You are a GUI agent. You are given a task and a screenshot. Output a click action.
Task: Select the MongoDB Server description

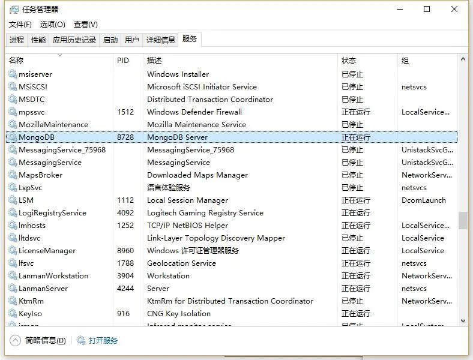(178, 137)
